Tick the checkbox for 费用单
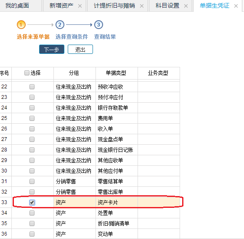The width and height of the screenshot is (244, 239). tap(32, 118)
